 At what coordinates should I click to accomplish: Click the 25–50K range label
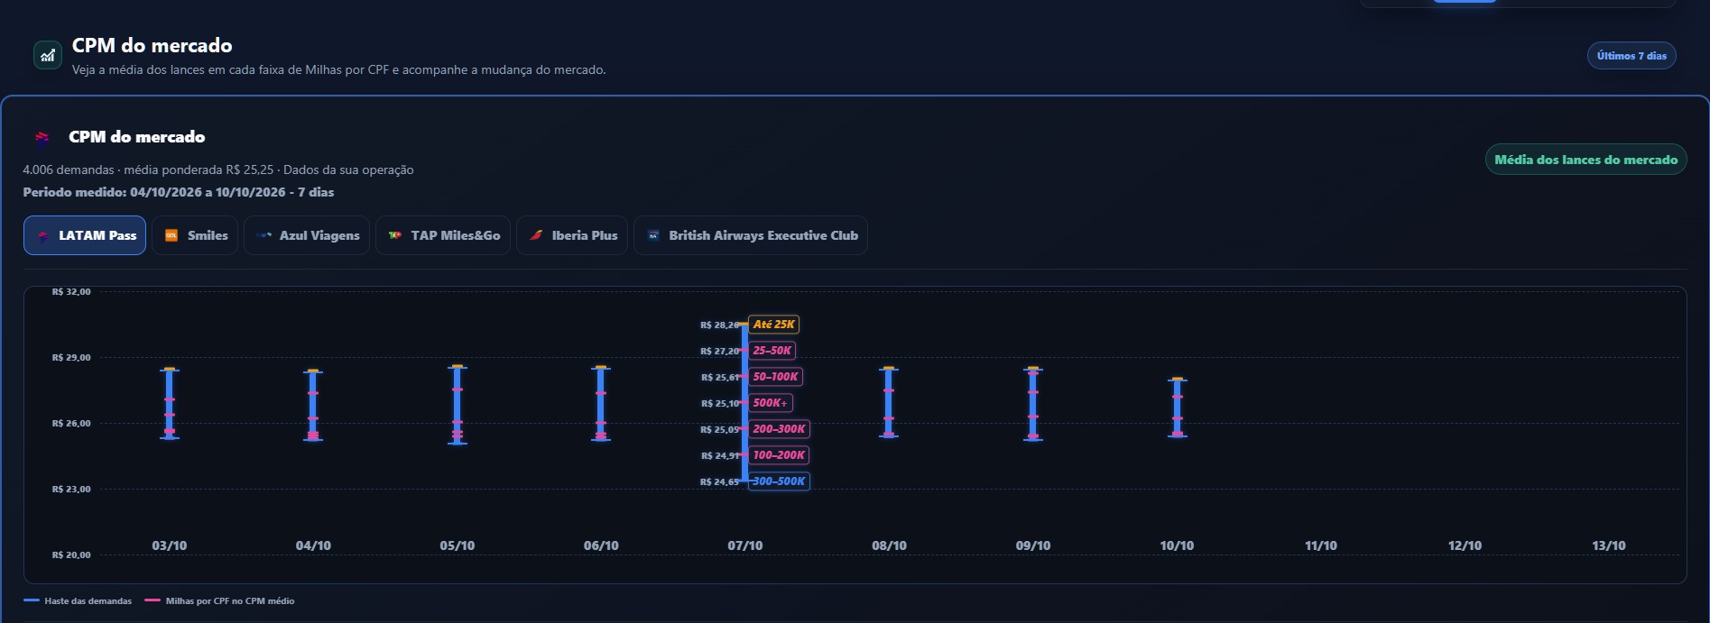pyautogui.click(x=772, y=351)
